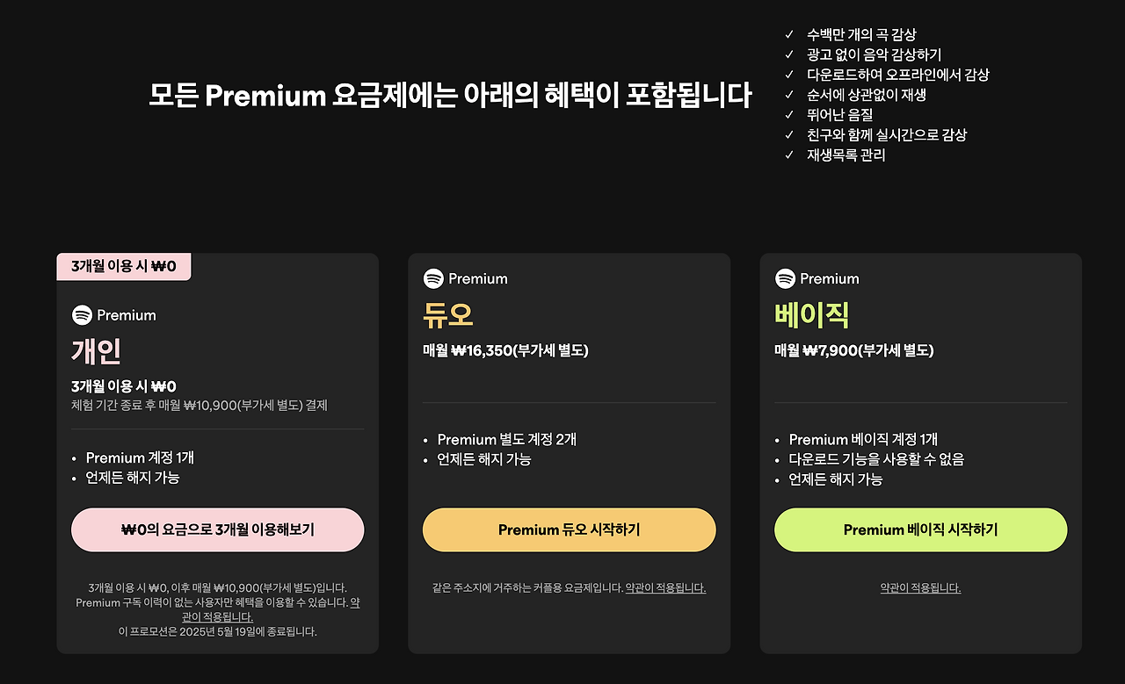This screenshot has width=1125, height=684.
Task: Click the 3개월 이용 시 ₩0 promo badge
Action: coord(123,265)
